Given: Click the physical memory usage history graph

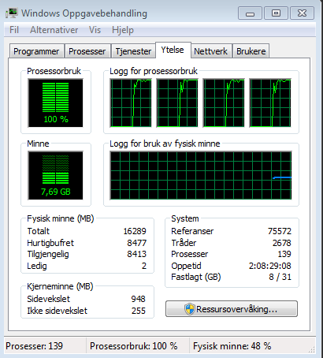Looking at the screenshot, I should point(201,175).
